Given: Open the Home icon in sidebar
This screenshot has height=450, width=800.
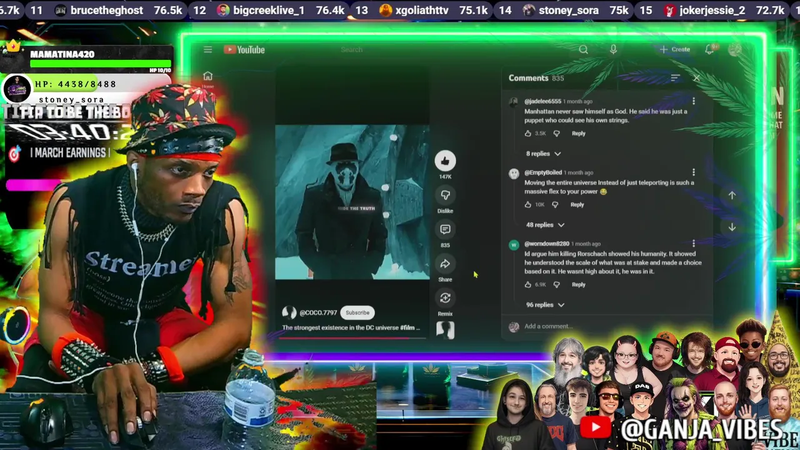Looking at the screenshot, I should [207, 76].
